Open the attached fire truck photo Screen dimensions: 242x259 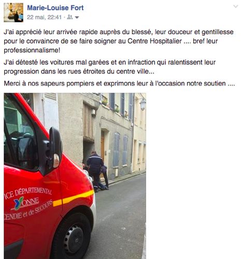[x=75, y=176]
